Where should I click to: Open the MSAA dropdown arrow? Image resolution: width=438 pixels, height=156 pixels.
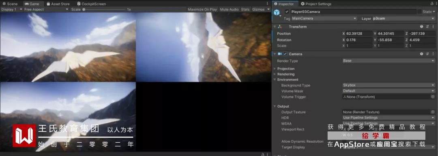[x=433, y=123]
